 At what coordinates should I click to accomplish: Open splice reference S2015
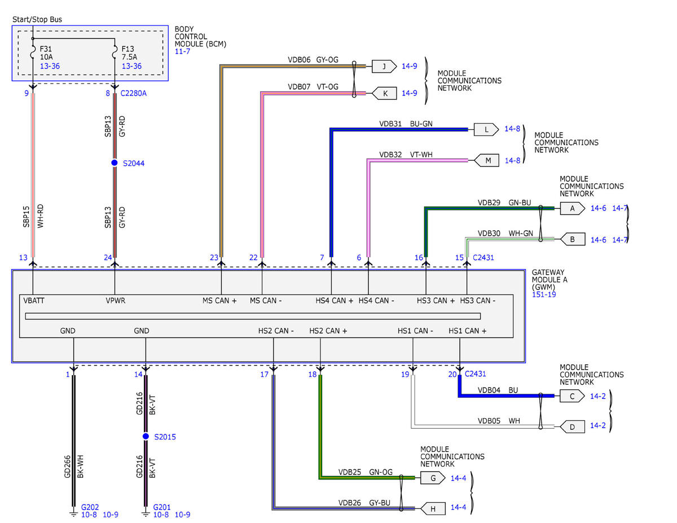165,437
